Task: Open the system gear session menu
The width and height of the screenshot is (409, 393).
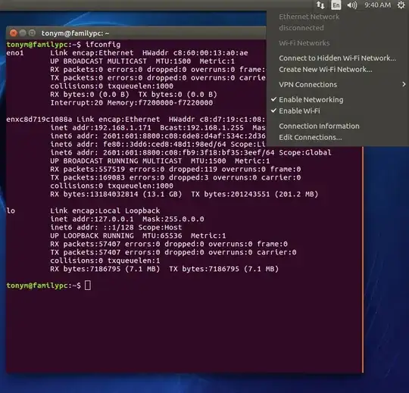Action: click(x=401, y=5)
